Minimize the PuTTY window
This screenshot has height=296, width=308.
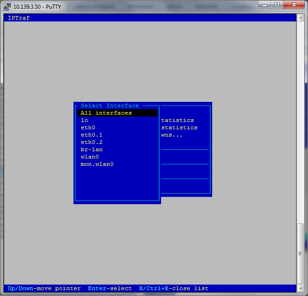(265, 5)
